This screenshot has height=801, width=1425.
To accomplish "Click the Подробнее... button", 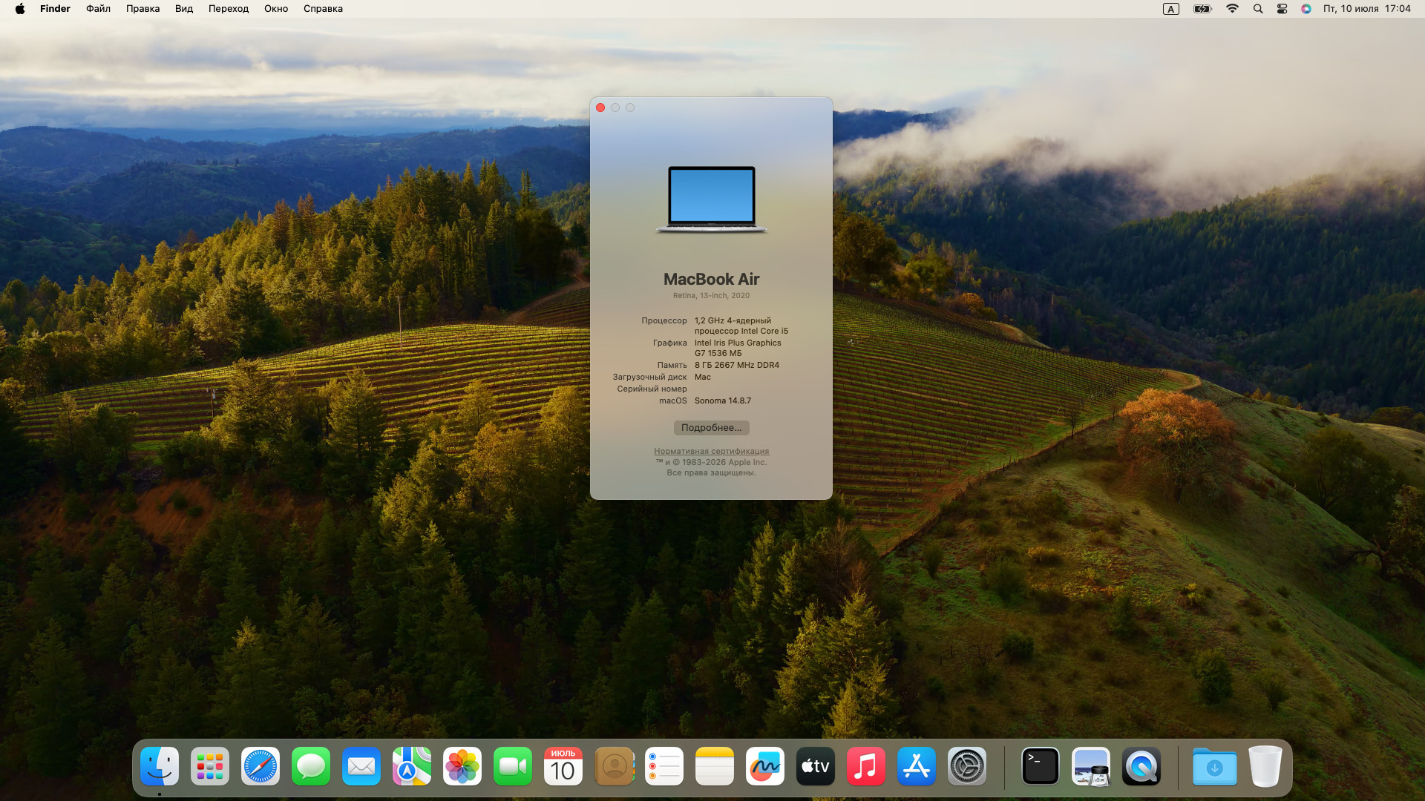I will tap(711, 428).
